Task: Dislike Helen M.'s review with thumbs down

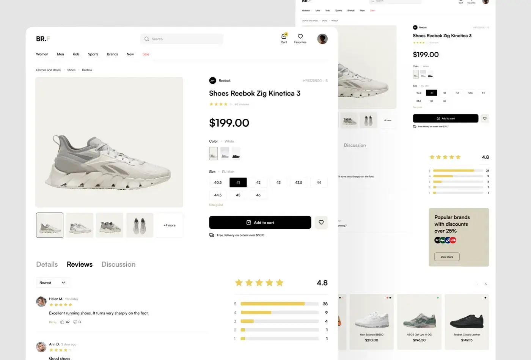Action: click(75, 322)
